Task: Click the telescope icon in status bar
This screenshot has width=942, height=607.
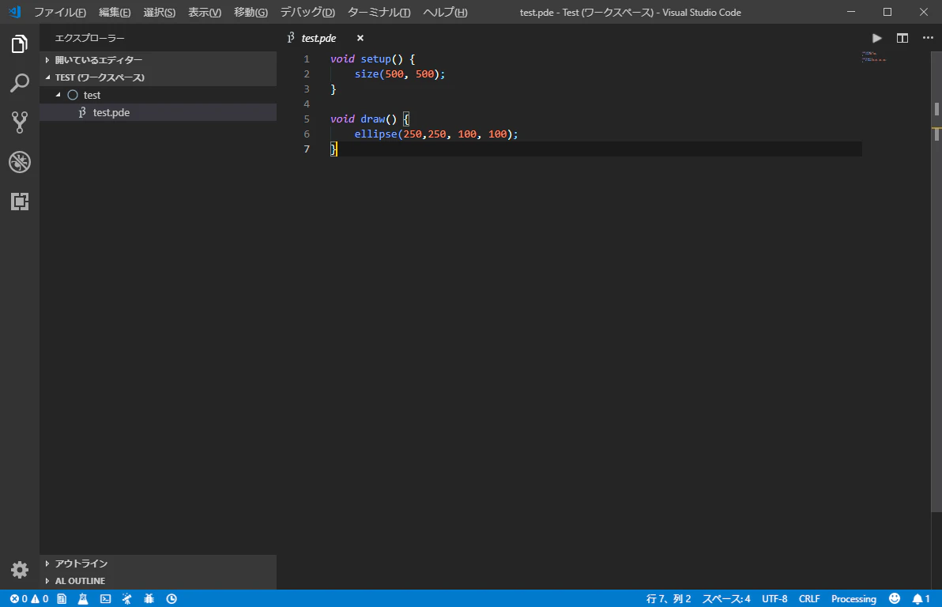Action: 126,598
